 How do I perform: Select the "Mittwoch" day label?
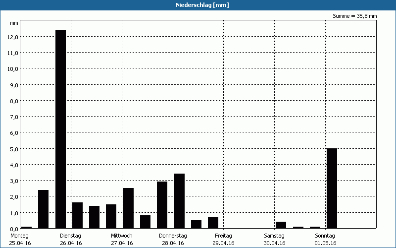pyautogui.click(x=122, y=236)
